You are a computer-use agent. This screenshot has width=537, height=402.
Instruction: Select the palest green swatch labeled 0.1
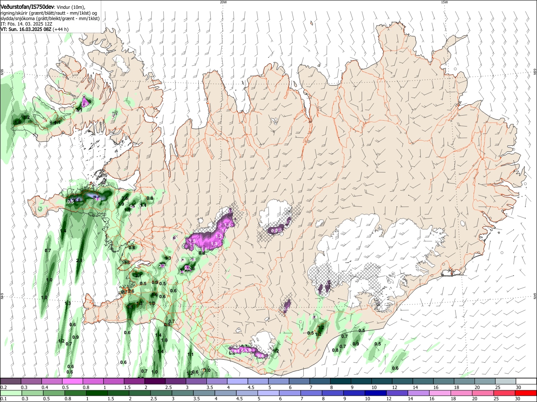pyautogui.click(x=10, y=393)
